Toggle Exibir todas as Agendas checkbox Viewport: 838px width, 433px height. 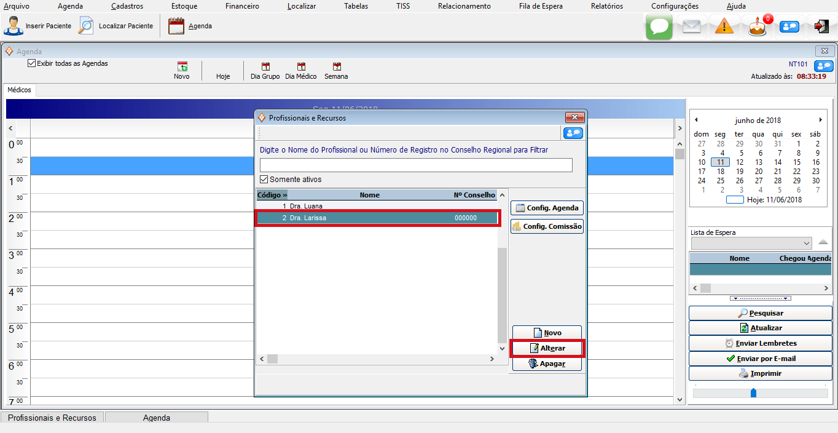[x=32, y=63]
